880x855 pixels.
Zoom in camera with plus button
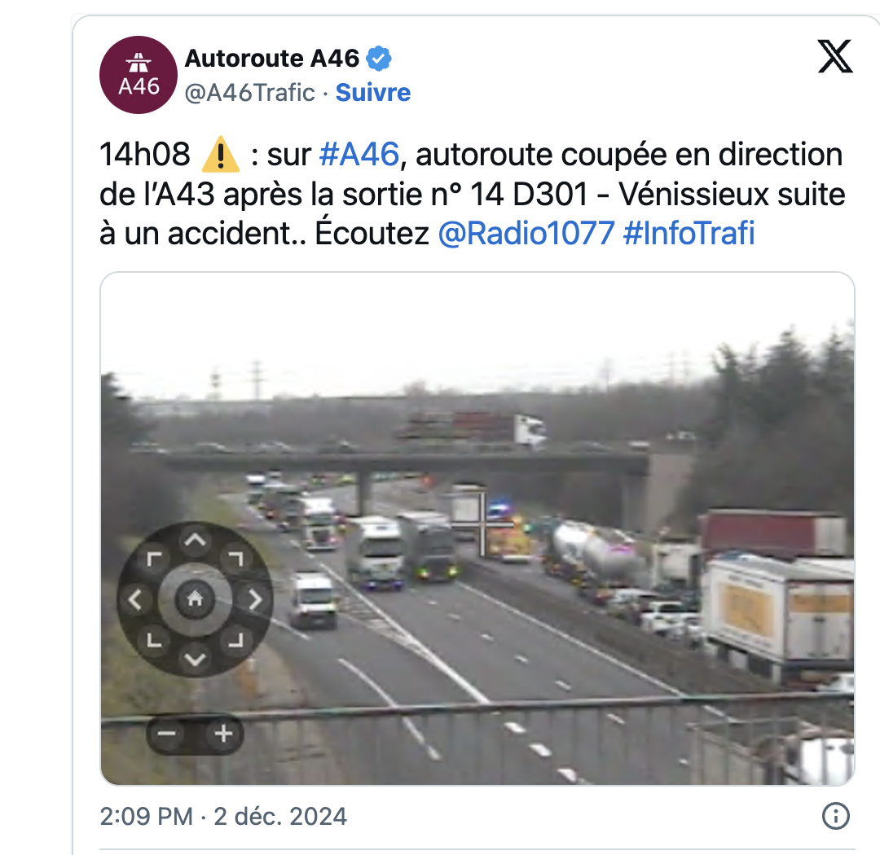(223, 733)
